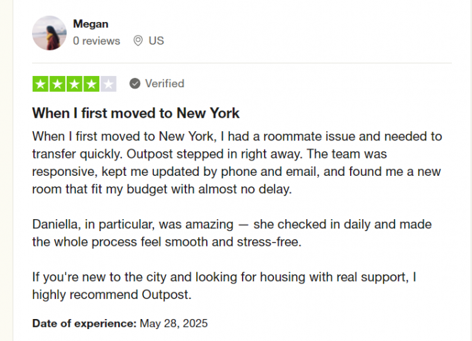Viewport: 472px width, 341px height.
Task: Open reviewer name Megan's profile
Action: tap(91, 24)
